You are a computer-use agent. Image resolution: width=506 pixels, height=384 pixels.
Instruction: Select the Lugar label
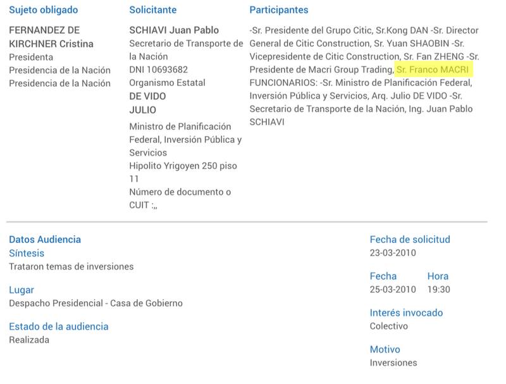click(x=22, y=290)
